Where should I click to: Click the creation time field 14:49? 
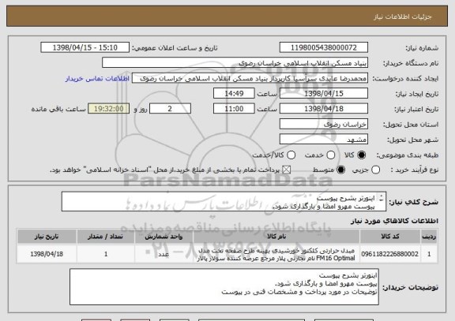pyautogui.click(x=234, y=94)
